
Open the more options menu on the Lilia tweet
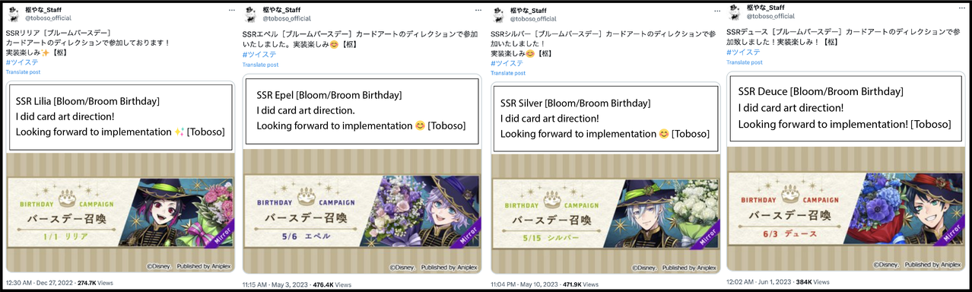click(x=231, y=10)
